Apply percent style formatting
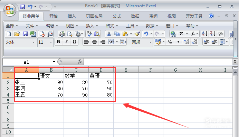Viewport: 239px width, 137px height. click(170, 42)
